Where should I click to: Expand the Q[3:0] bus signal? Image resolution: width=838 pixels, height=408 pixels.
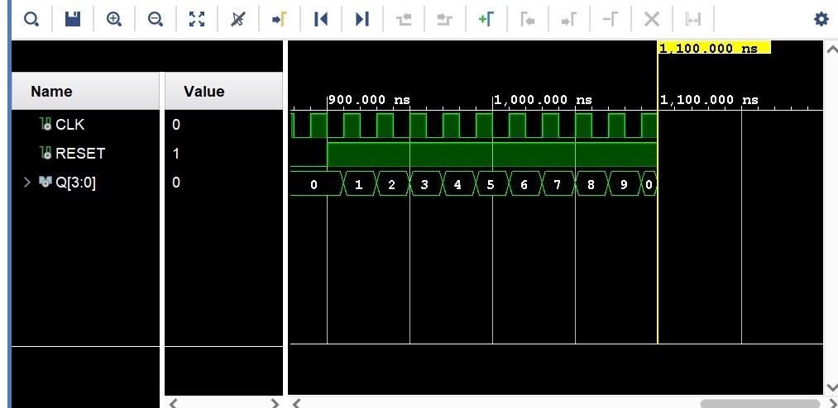[x=27, y=183]
